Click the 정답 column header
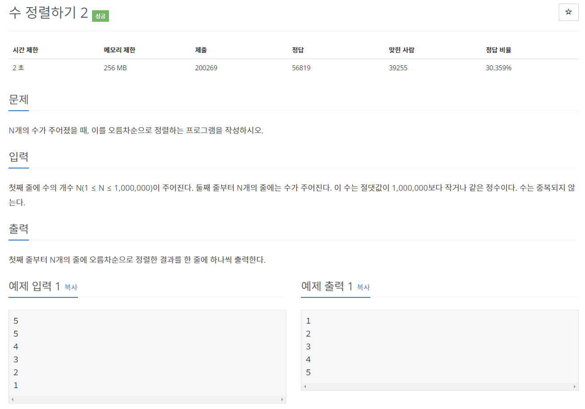Screen dimensions: 585x409 [x=297, y=50]
